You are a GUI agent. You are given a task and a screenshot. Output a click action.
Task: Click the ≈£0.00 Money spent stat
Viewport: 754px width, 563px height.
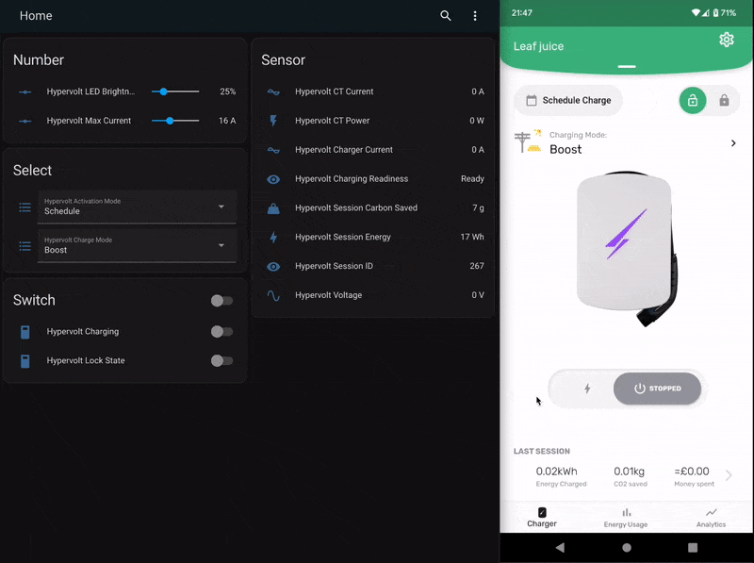[694, 476]
